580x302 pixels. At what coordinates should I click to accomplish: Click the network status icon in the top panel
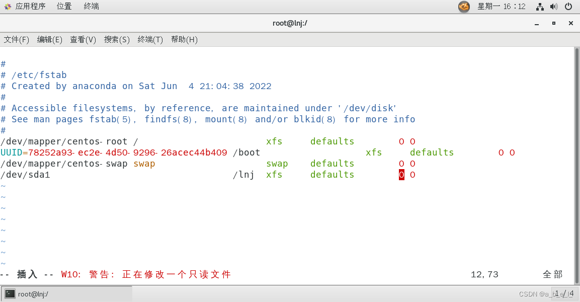point(540,6)
